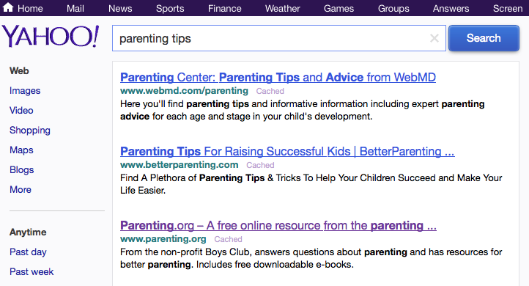Go to Finance in top bar
This screenshot has width=529, height=286.
pyautogui.click(x=225, y=9)
